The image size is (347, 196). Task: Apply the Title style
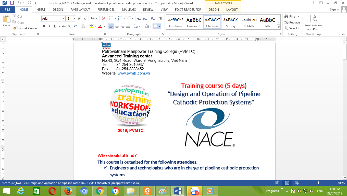267,22
